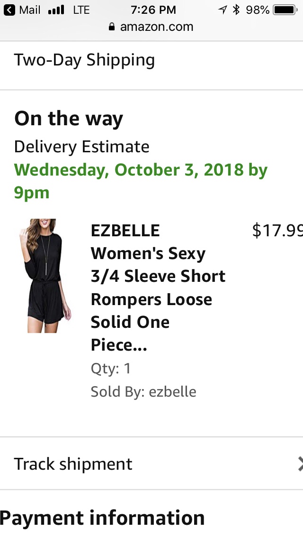The image size is (303, 539).
Task: Tap the cellular signal bars icon
Action: (56, 10)
